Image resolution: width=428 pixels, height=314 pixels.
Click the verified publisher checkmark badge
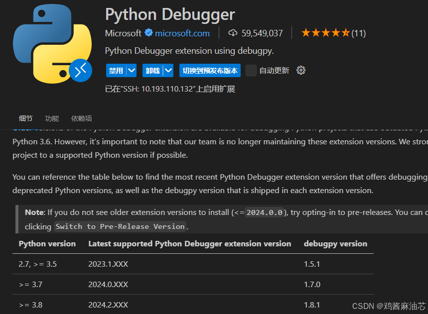[x=148, y=33]
